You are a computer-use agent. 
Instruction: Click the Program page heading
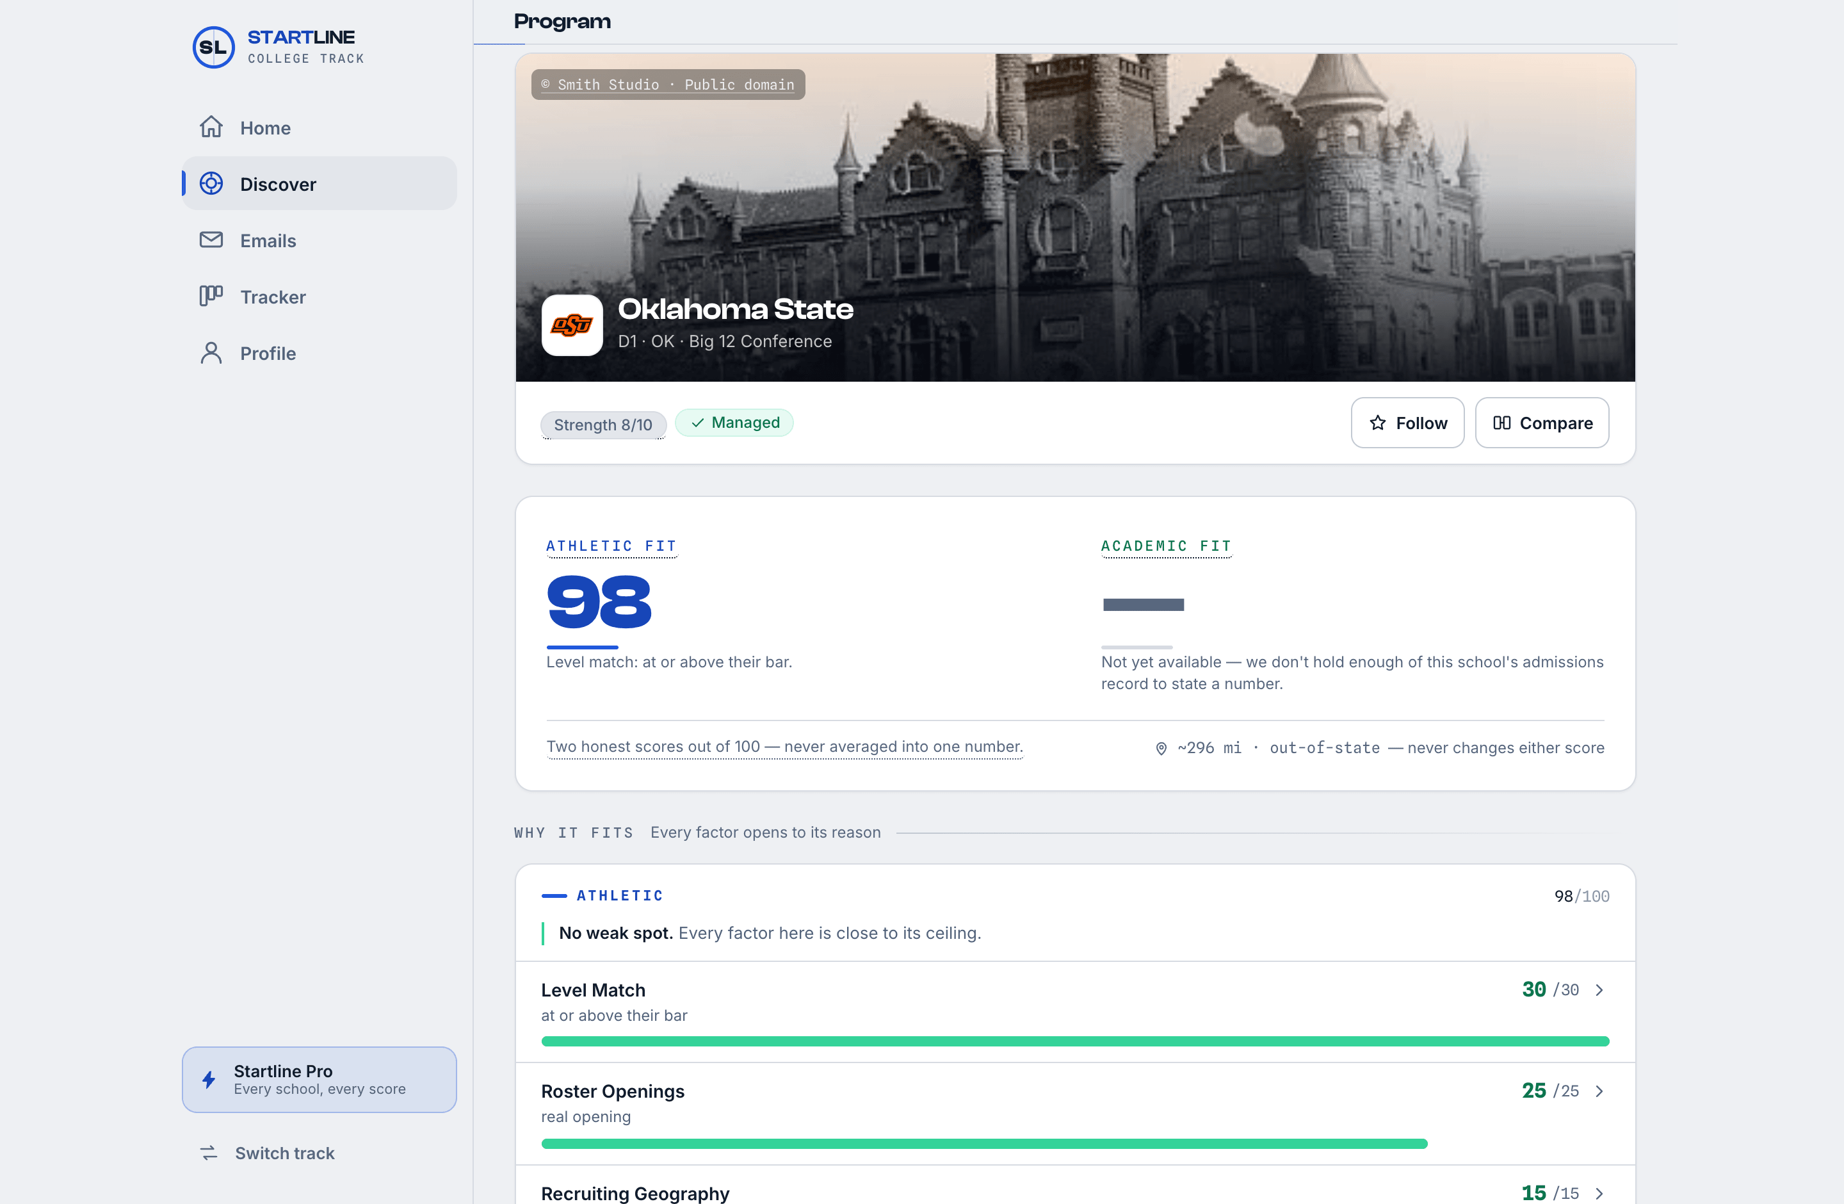[563, 22]
